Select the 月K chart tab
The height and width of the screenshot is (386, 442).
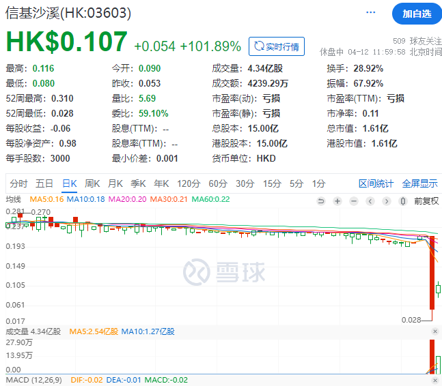[115, 183]
